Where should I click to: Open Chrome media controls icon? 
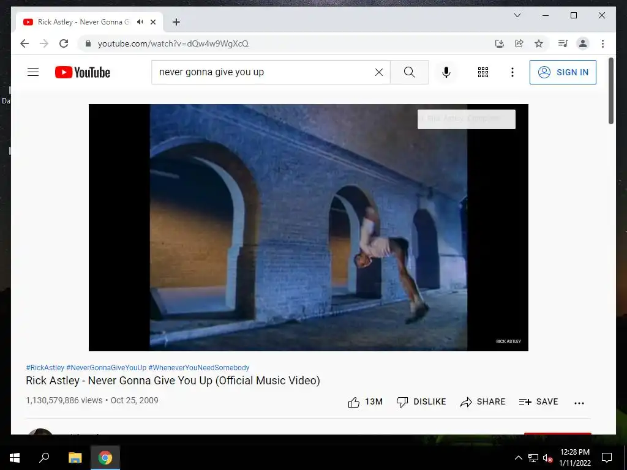tap(563, 43)
